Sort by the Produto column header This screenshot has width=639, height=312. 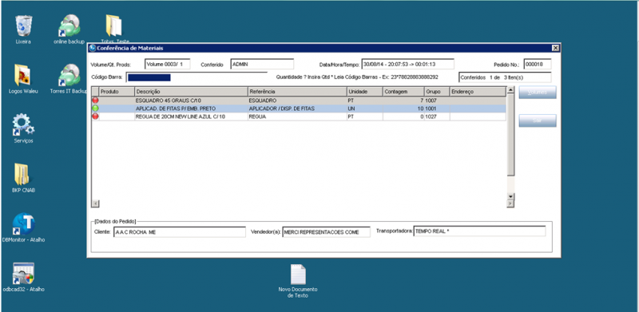pos(117,92)
